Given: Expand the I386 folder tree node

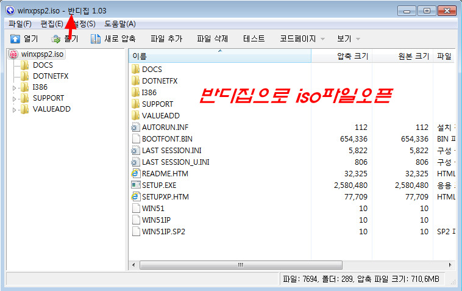Looking at the screenshot, I should click(14, 87).
